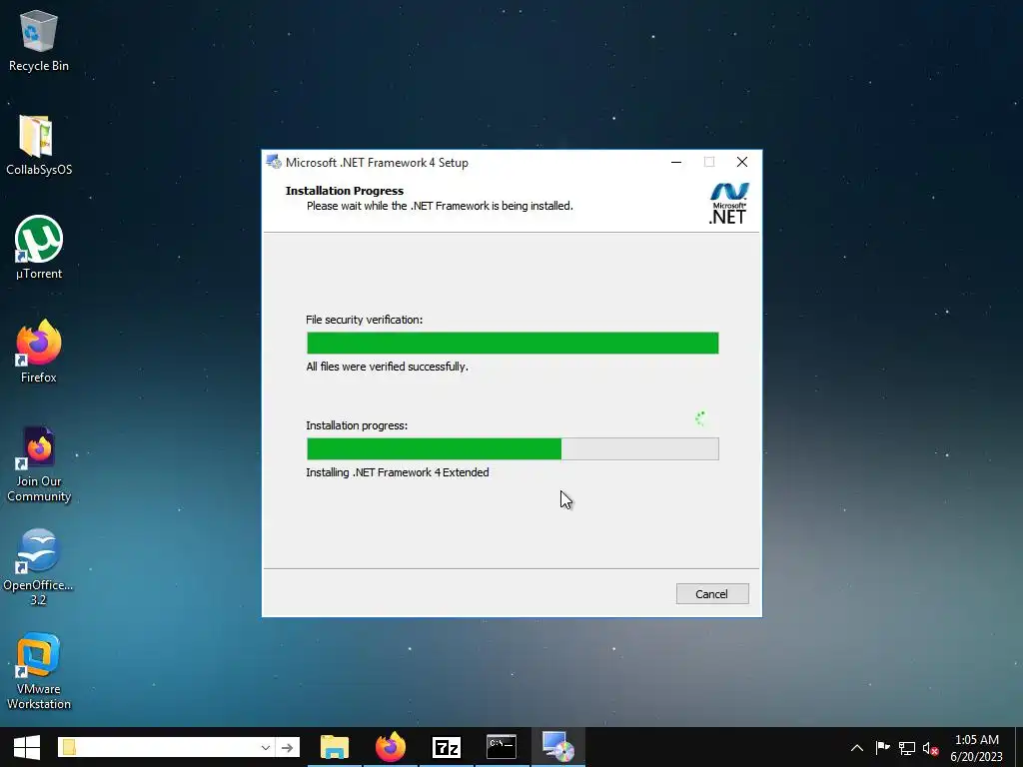Click the Show Desktop sliver at taskbar end
The image size is (1023, 767).
(x=1019, y=747)
